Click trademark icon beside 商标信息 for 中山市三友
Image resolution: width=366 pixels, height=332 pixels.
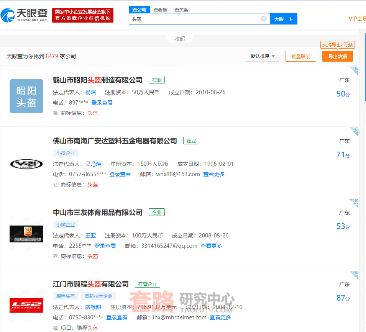pos(56,256)
